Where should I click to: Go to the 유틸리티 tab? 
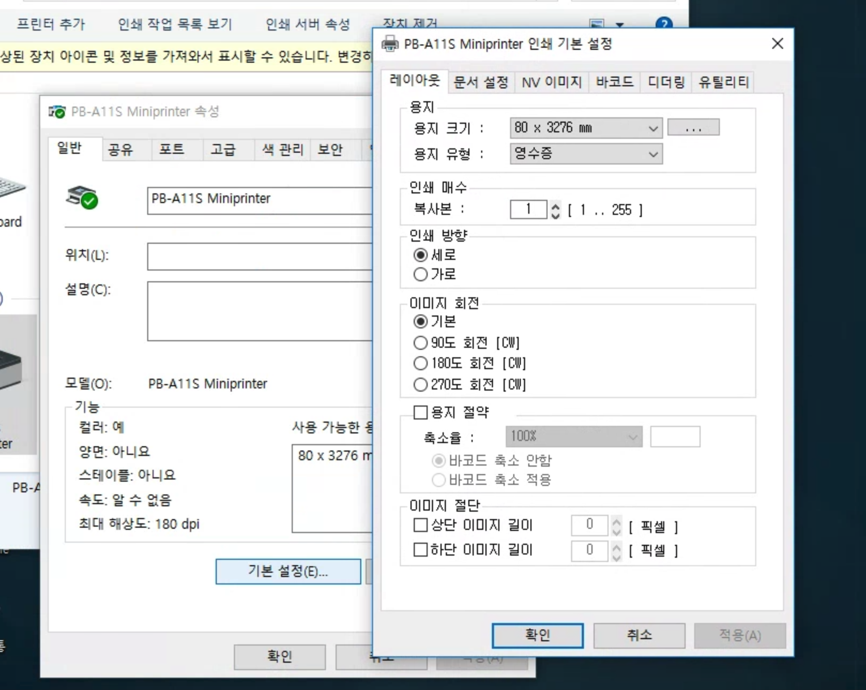pos(723,82)
